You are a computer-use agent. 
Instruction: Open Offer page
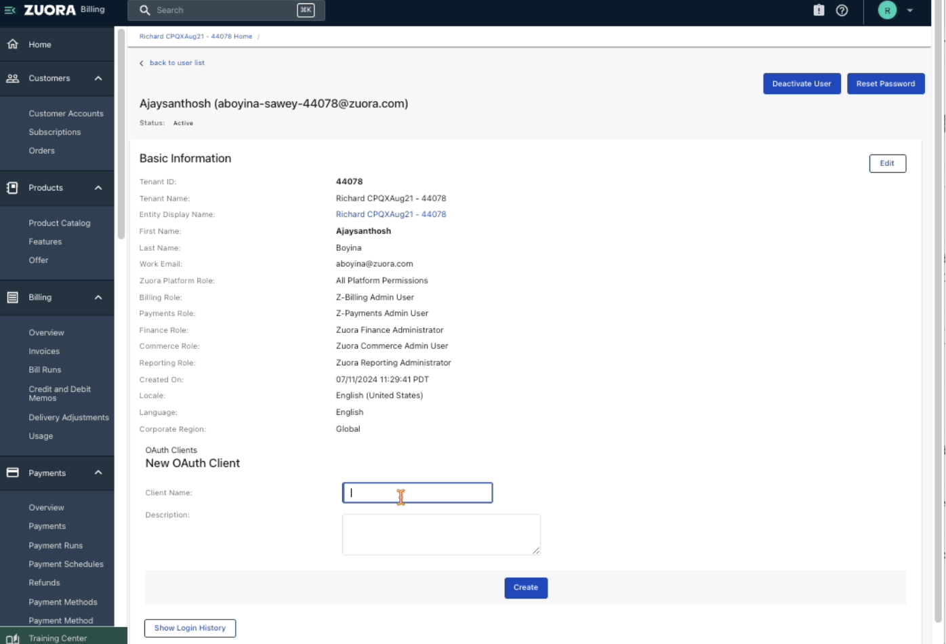pos(38,260)
